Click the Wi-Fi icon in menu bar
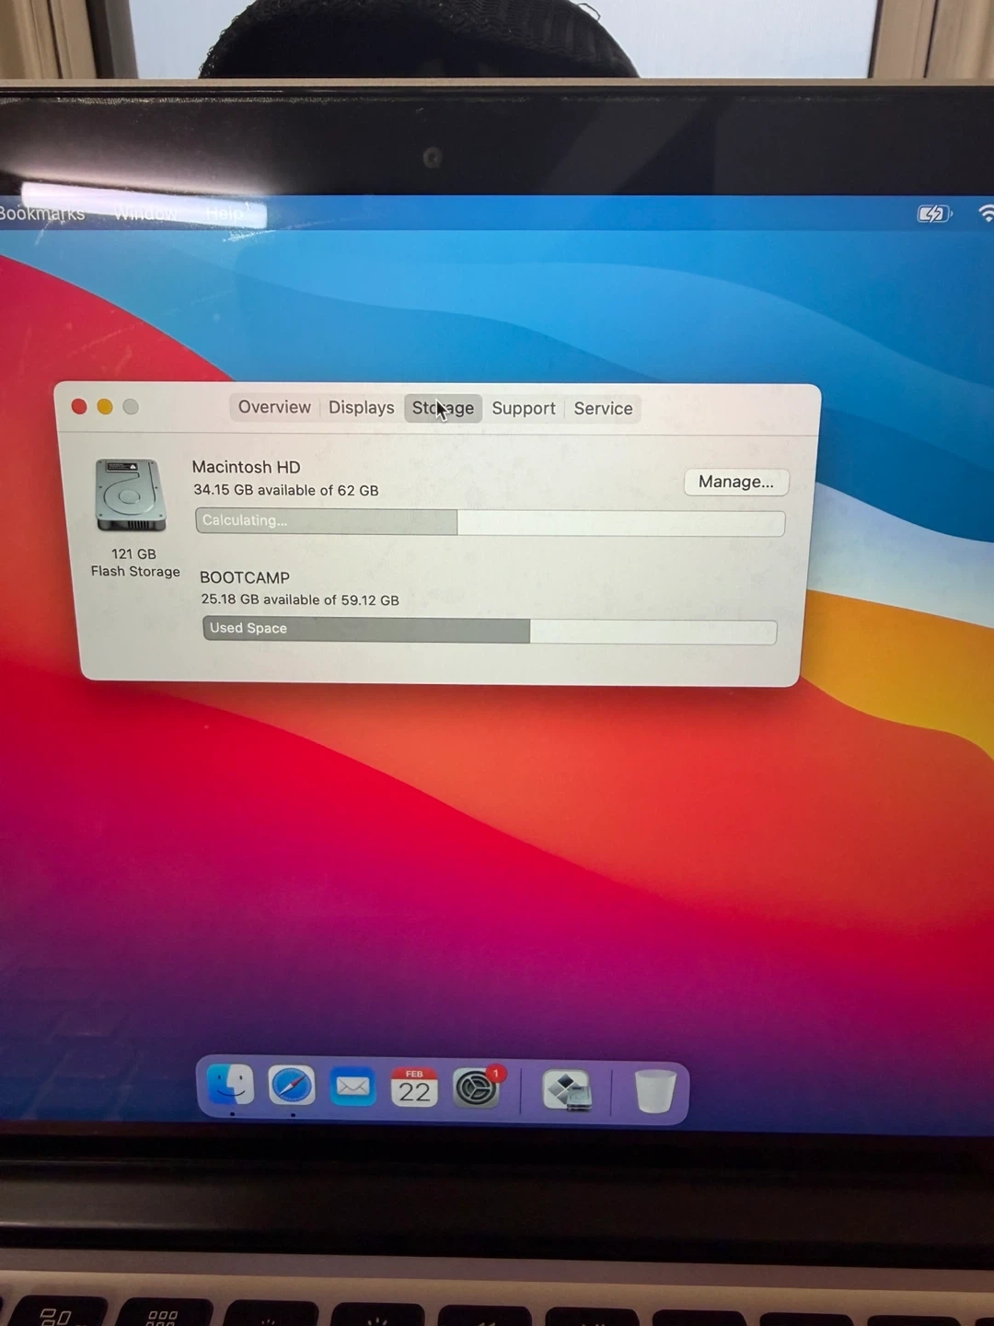 pyautogui.click(x=986, y=215)
